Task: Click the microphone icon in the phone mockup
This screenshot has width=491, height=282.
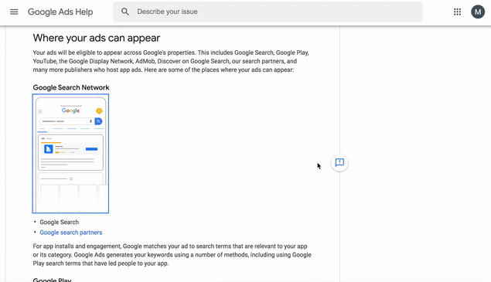Action: click(90, 121)
